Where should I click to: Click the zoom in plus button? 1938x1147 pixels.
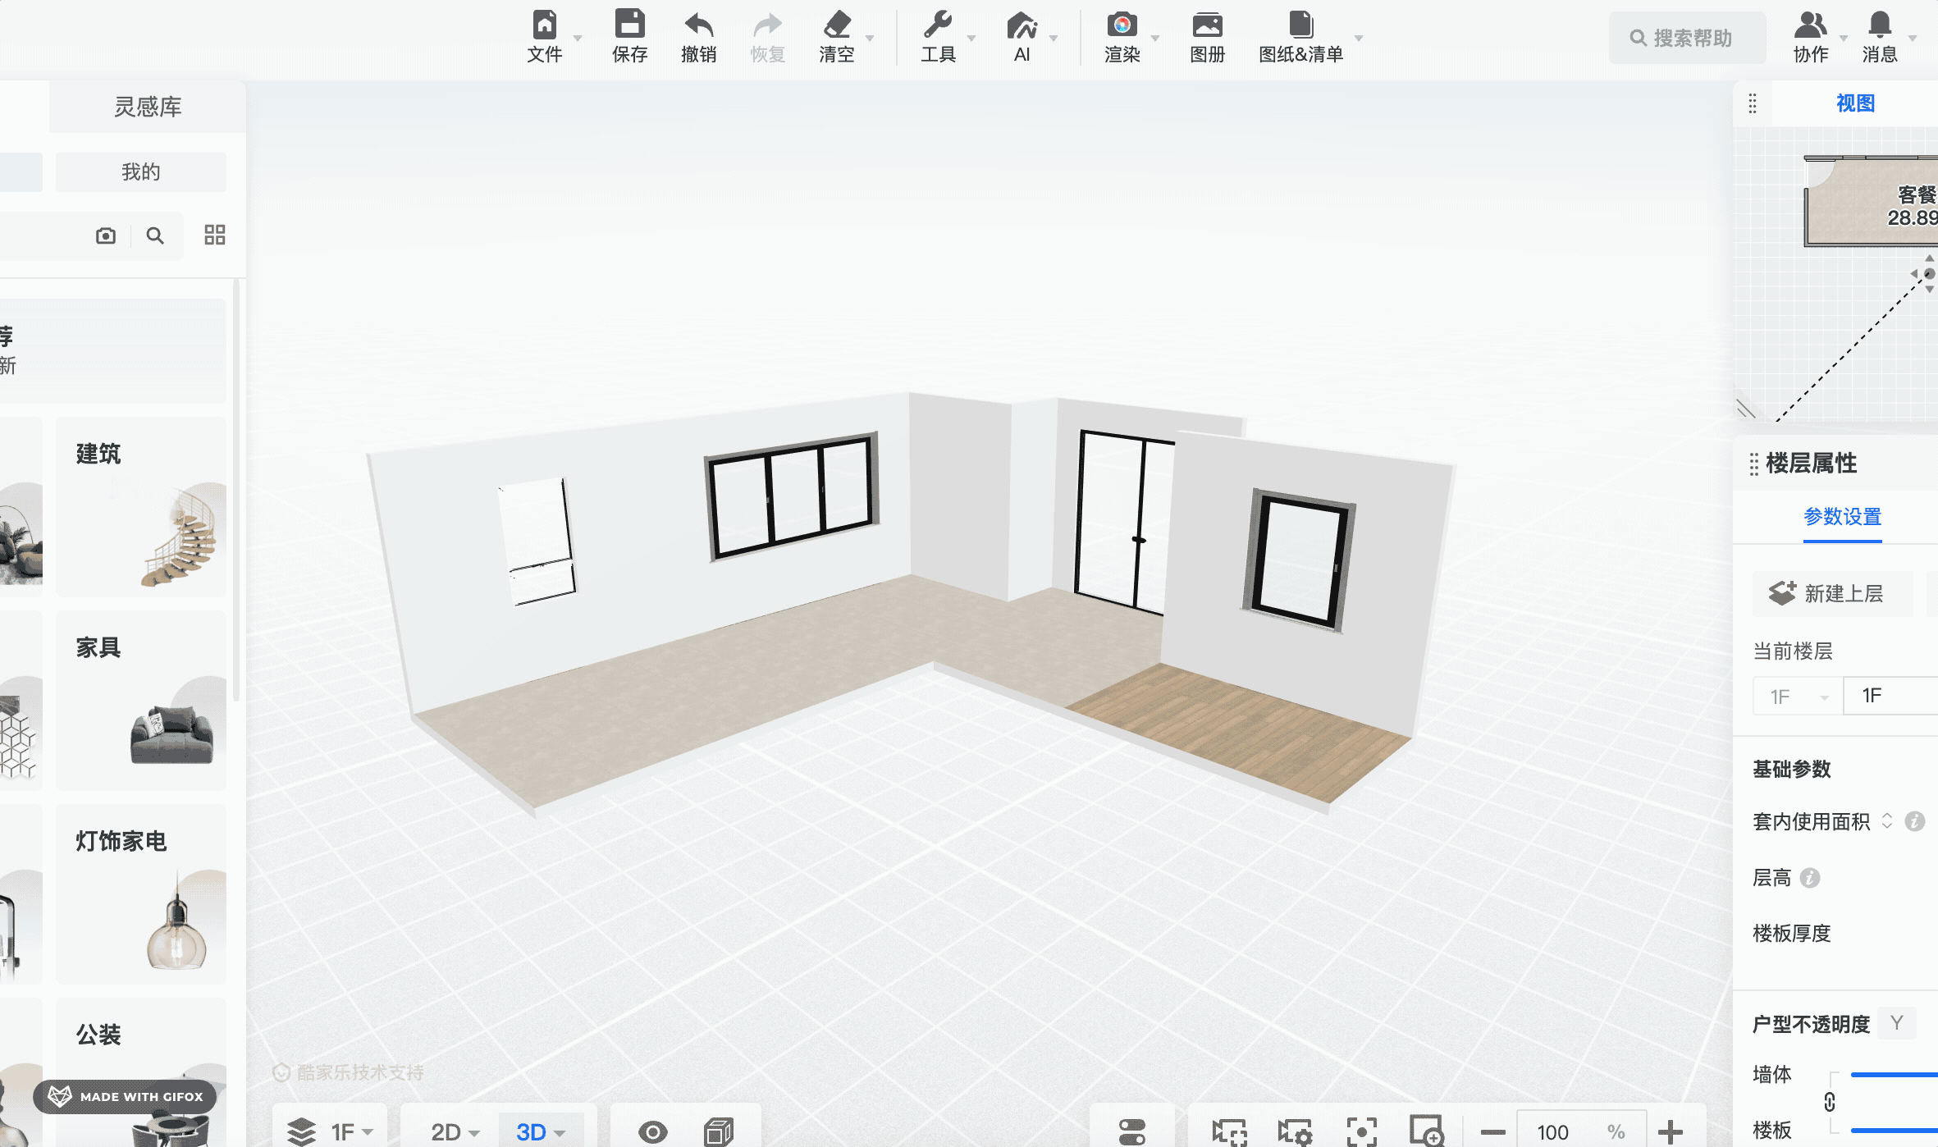pos(1670,1133)
